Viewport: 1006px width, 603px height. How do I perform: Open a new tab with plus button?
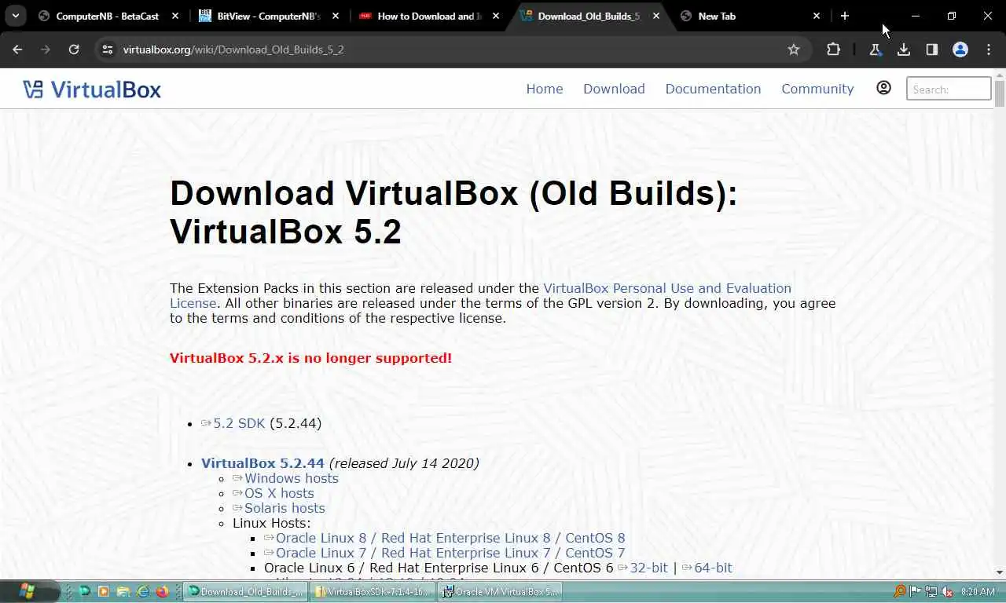pyautogui.click(x=845, y=16)
